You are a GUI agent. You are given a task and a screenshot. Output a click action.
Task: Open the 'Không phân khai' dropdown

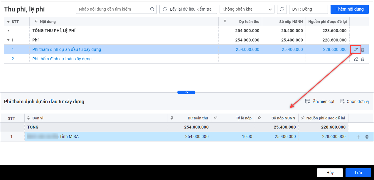tap(270, 9)
